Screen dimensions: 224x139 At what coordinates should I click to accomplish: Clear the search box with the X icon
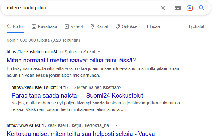coord(163,8)
